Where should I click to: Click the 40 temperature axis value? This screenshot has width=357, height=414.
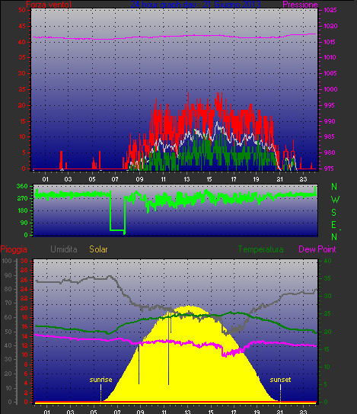pyautogui.click(x=327, y=261)
